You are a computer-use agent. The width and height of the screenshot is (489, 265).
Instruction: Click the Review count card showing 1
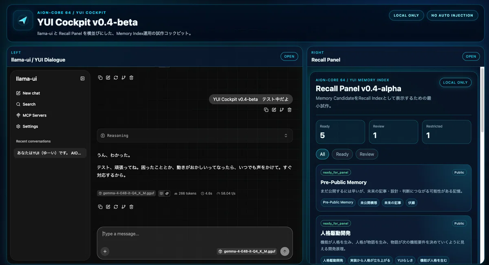394,132
